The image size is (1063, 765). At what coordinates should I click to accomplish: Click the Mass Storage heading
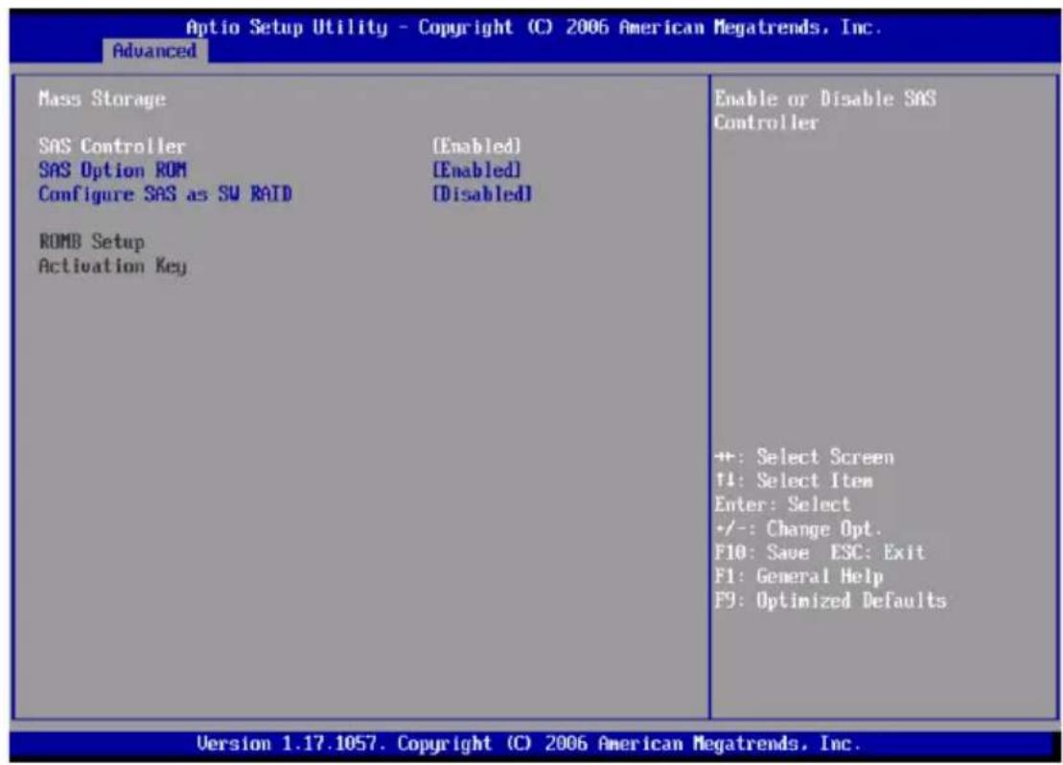[102, 99]
